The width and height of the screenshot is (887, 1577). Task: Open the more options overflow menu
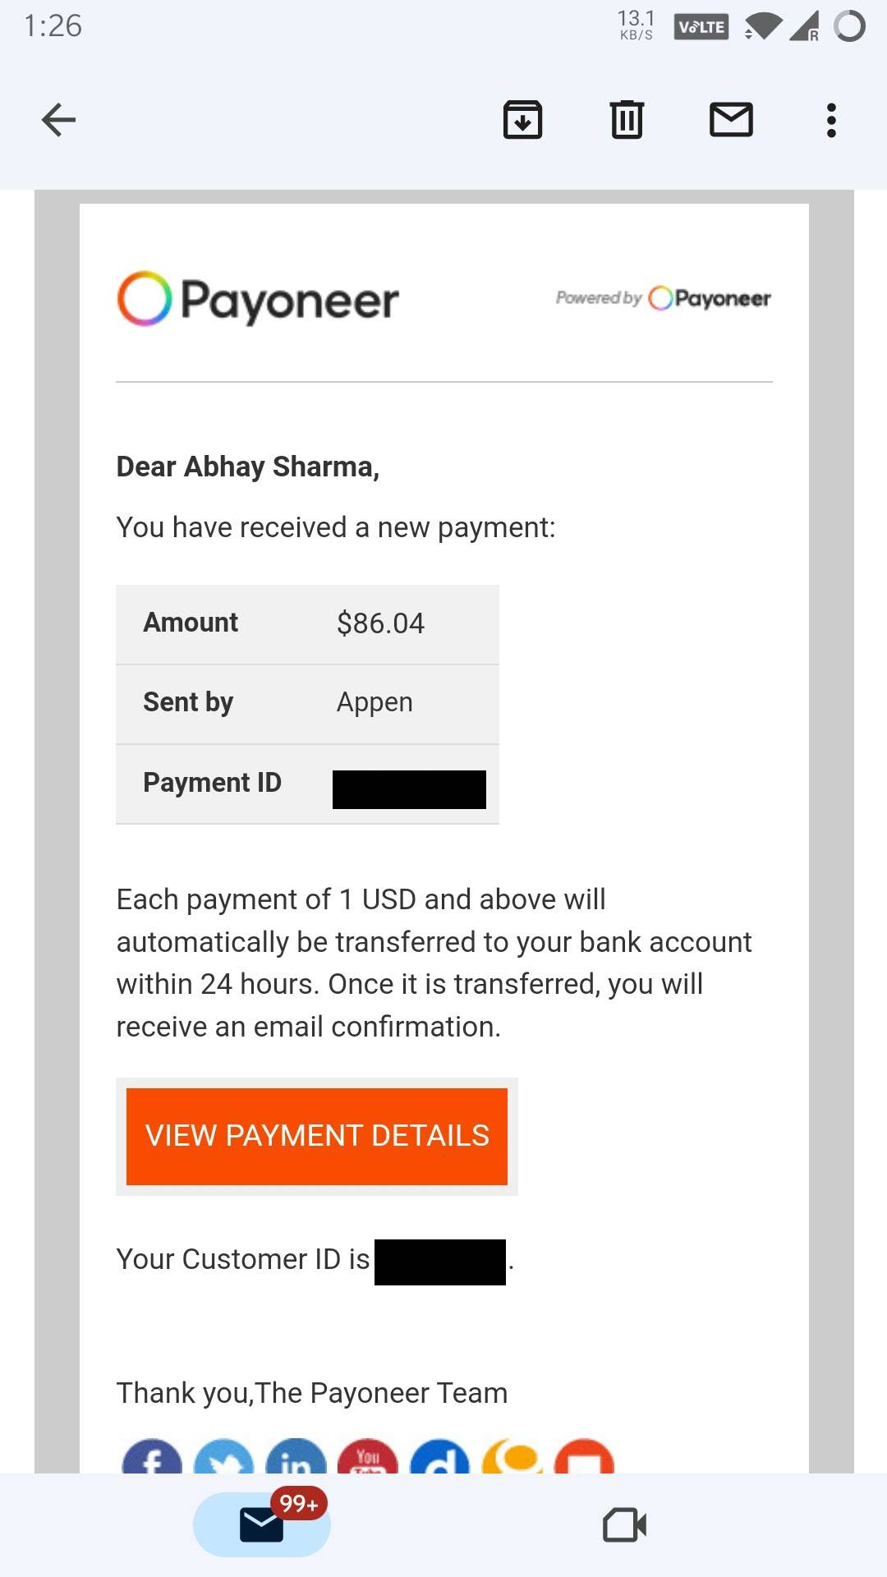pyautogui.click(x=831, y=119)
